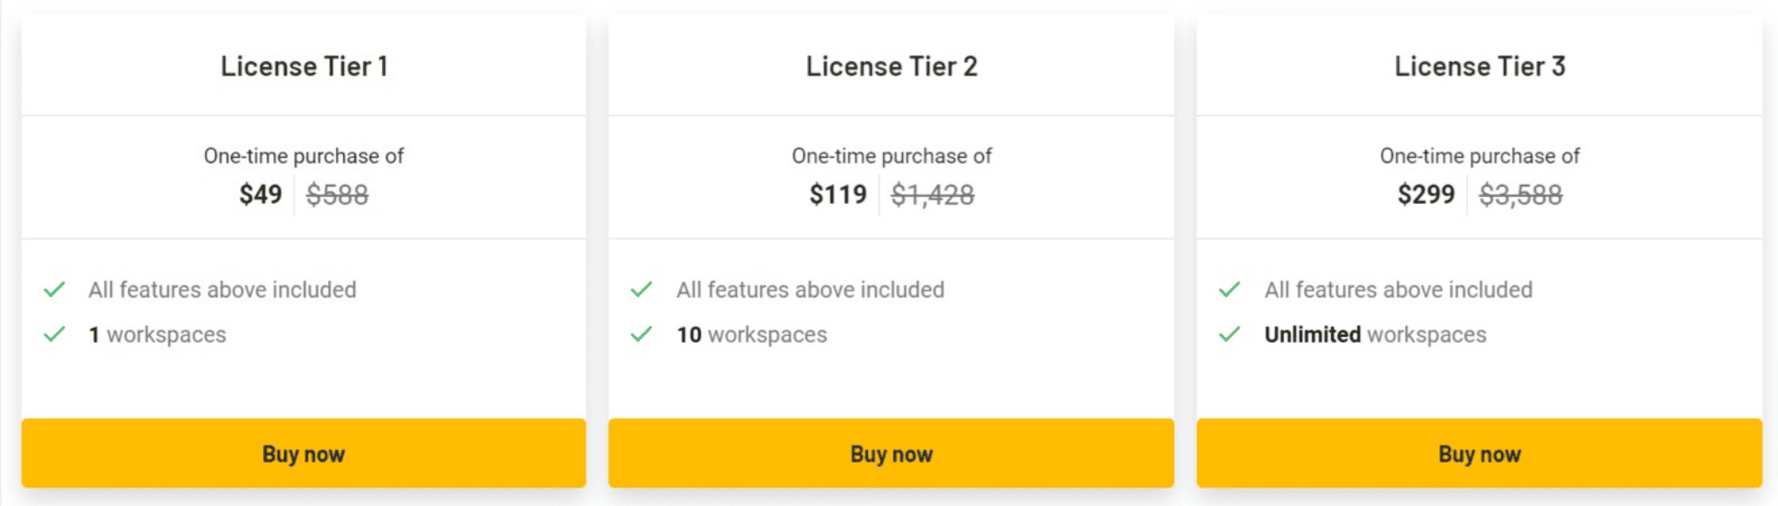Select the License Tier 2 heading

point(892,66)
